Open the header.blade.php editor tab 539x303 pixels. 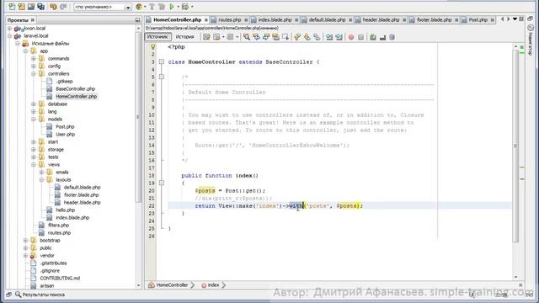tap(381, 20)
